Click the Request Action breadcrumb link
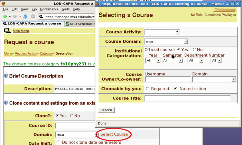Image resolution: width=242 pixels, height=145 pixels. [x=26, y=54]
